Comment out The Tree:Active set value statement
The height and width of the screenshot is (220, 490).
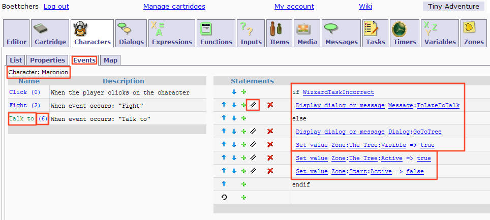(x=253, y=159)
